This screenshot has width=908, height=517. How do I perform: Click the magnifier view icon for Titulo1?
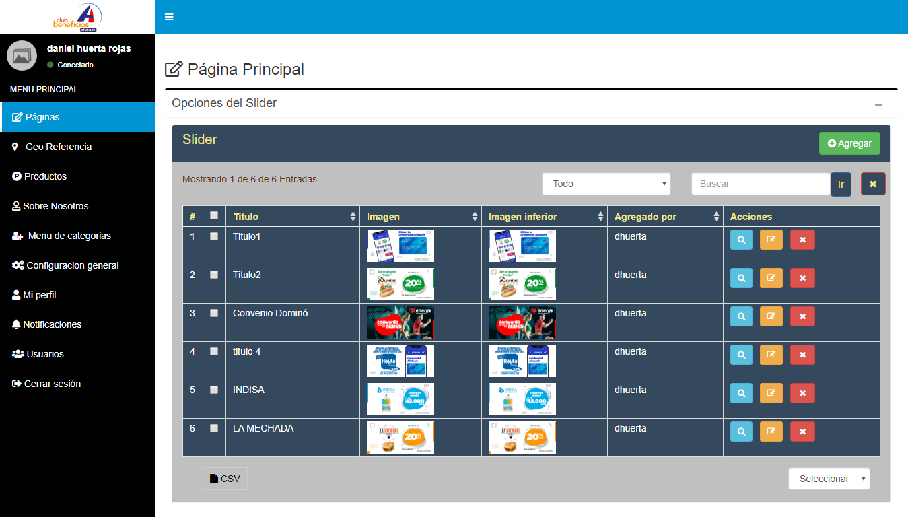pos(741,240)
